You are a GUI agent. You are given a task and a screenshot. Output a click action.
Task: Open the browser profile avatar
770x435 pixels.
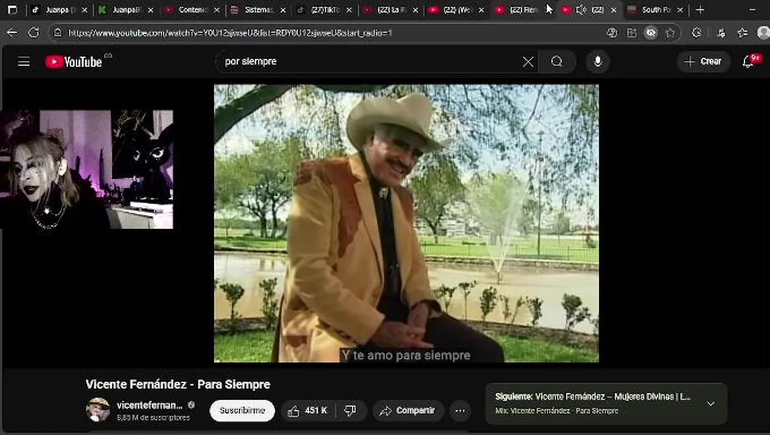coord(763,33)
